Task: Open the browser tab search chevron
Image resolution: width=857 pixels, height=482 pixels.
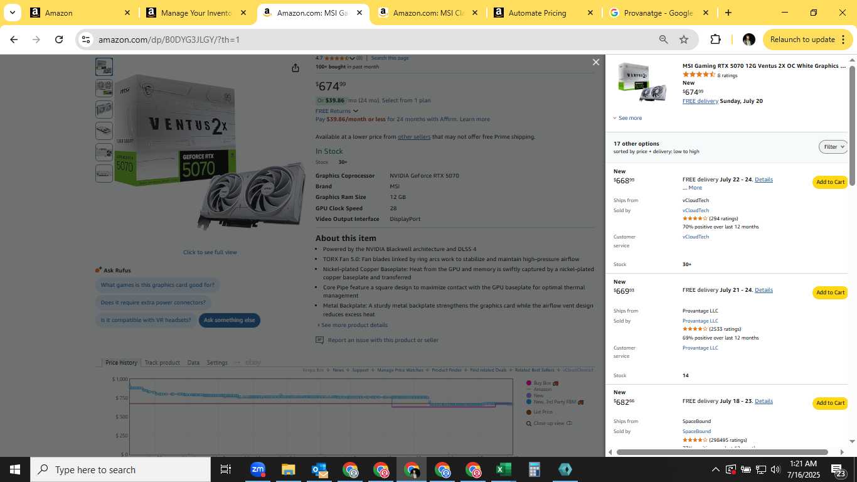Action: click(x=12, y=13)
